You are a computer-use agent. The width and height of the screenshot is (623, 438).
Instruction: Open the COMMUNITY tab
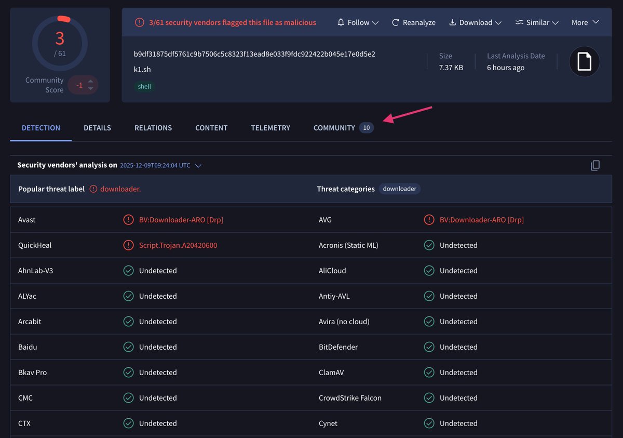tap(343, 128)
